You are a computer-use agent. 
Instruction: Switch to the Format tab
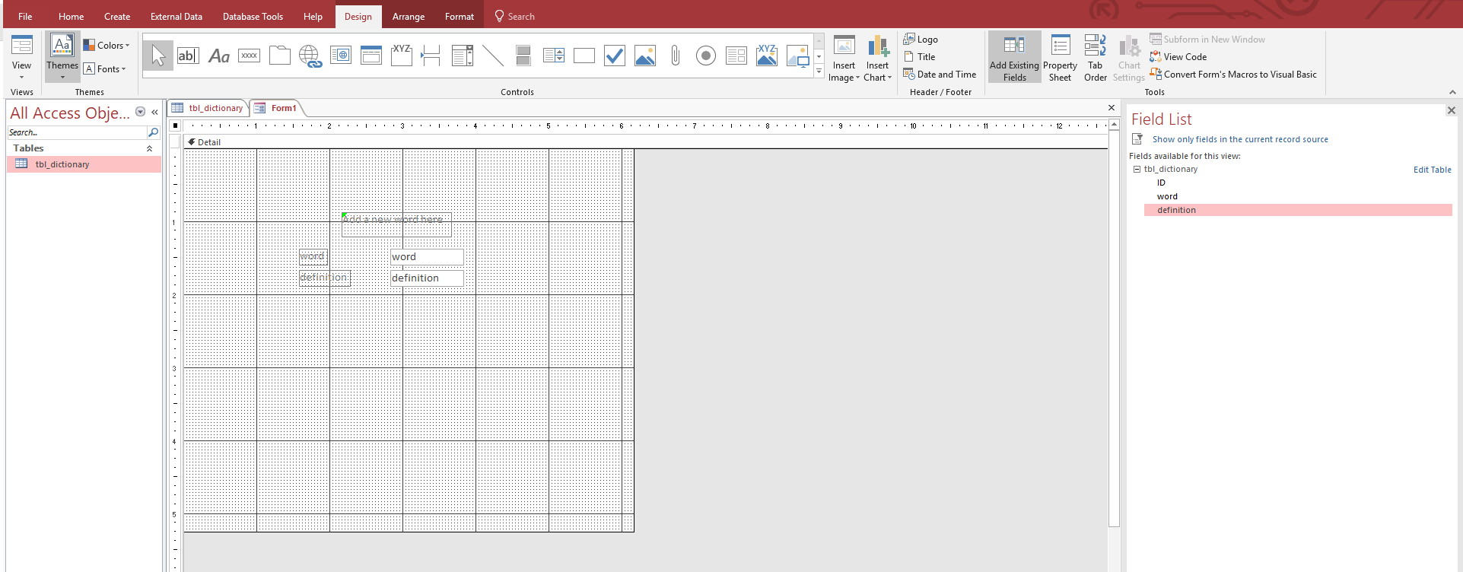460,16
